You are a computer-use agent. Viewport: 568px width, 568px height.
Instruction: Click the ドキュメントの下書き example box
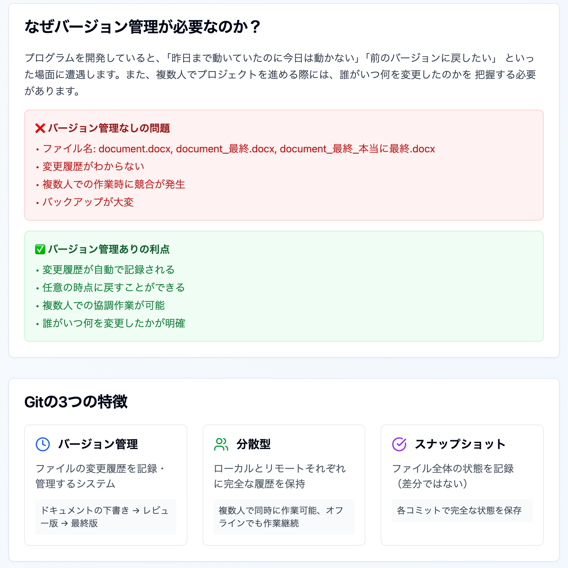pyautogui.click(x=106, y=517)
